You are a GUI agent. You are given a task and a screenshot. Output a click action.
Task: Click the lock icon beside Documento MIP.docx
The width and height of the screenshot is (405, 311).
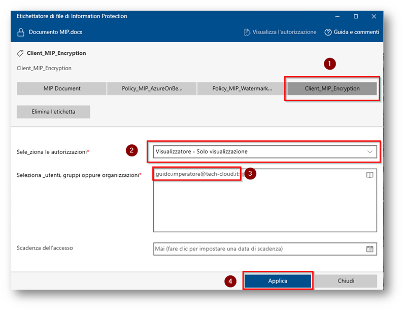click(21, 33)
